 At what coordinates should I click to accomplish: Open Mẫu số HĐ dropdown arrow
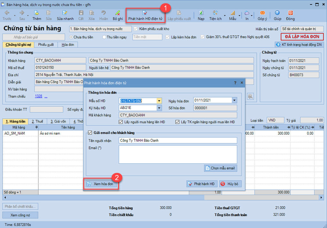pyautogui.click(x=159, y=101)
